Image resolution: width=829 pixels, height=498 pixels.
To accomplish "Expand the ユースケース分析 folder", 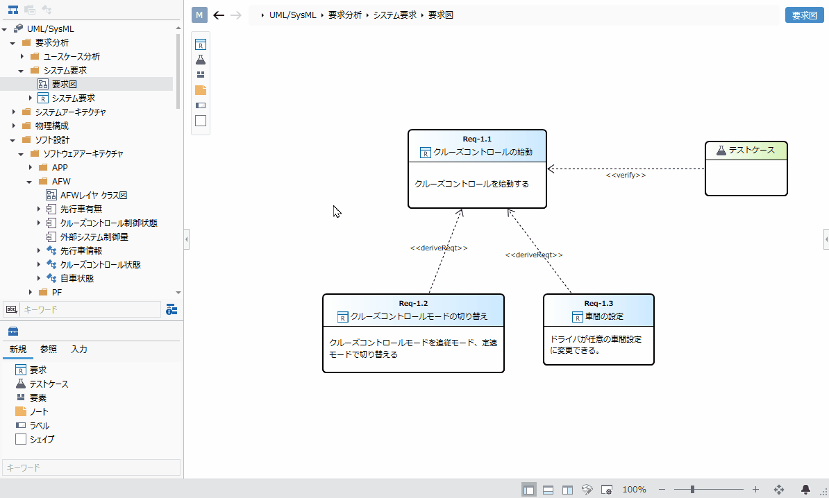I will [x=22, y=56].
